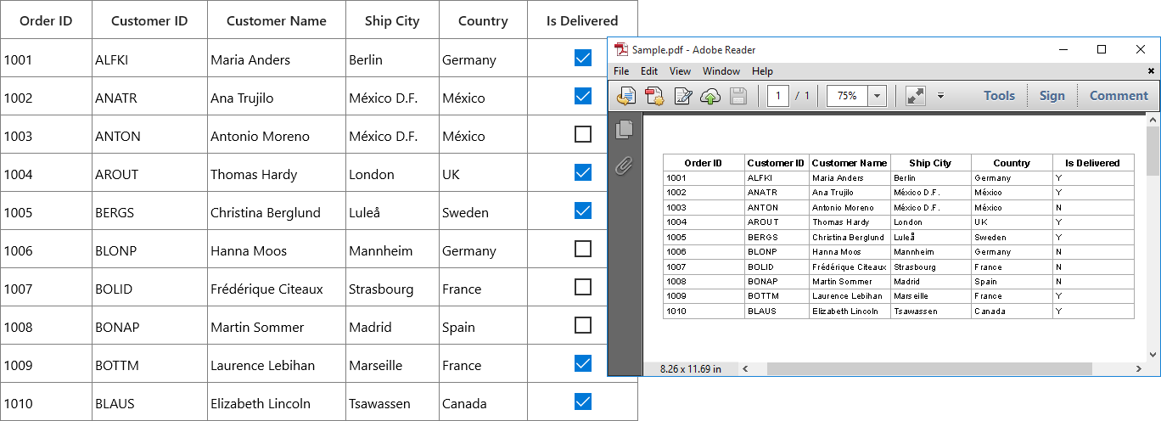Image resolution: width=1161 pixels, height=421 pixels.
Task: Click the Edit/Sign document toolbar icon
Action: pyautogui.click(x=682, y=96)
